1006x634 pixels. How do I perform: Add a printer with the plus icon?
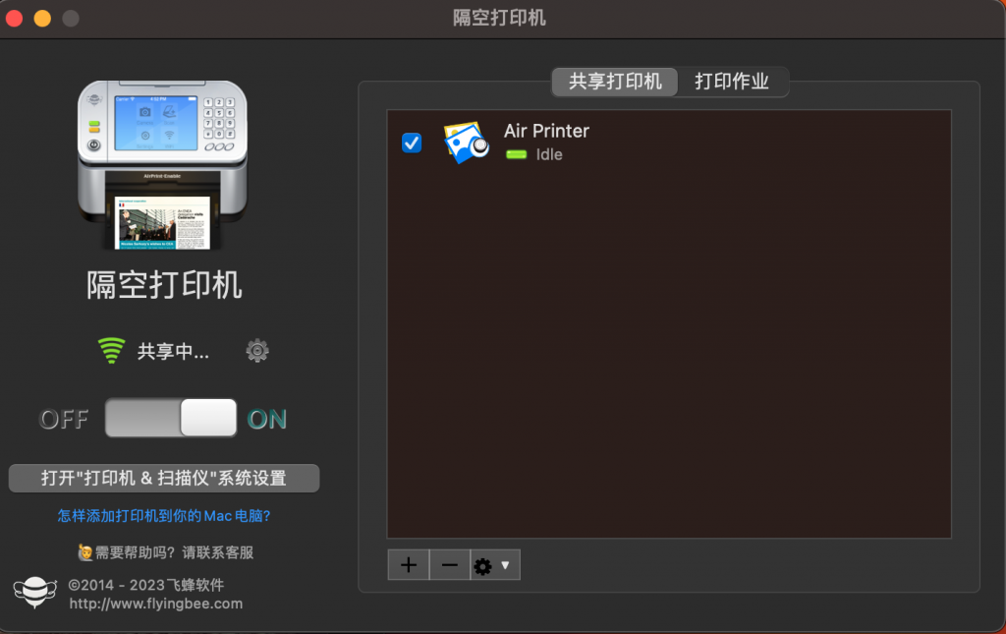click(408, 564)
